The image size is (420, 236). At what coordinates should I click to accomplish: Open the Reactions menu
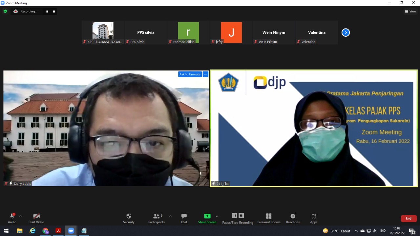coord(293,218)
